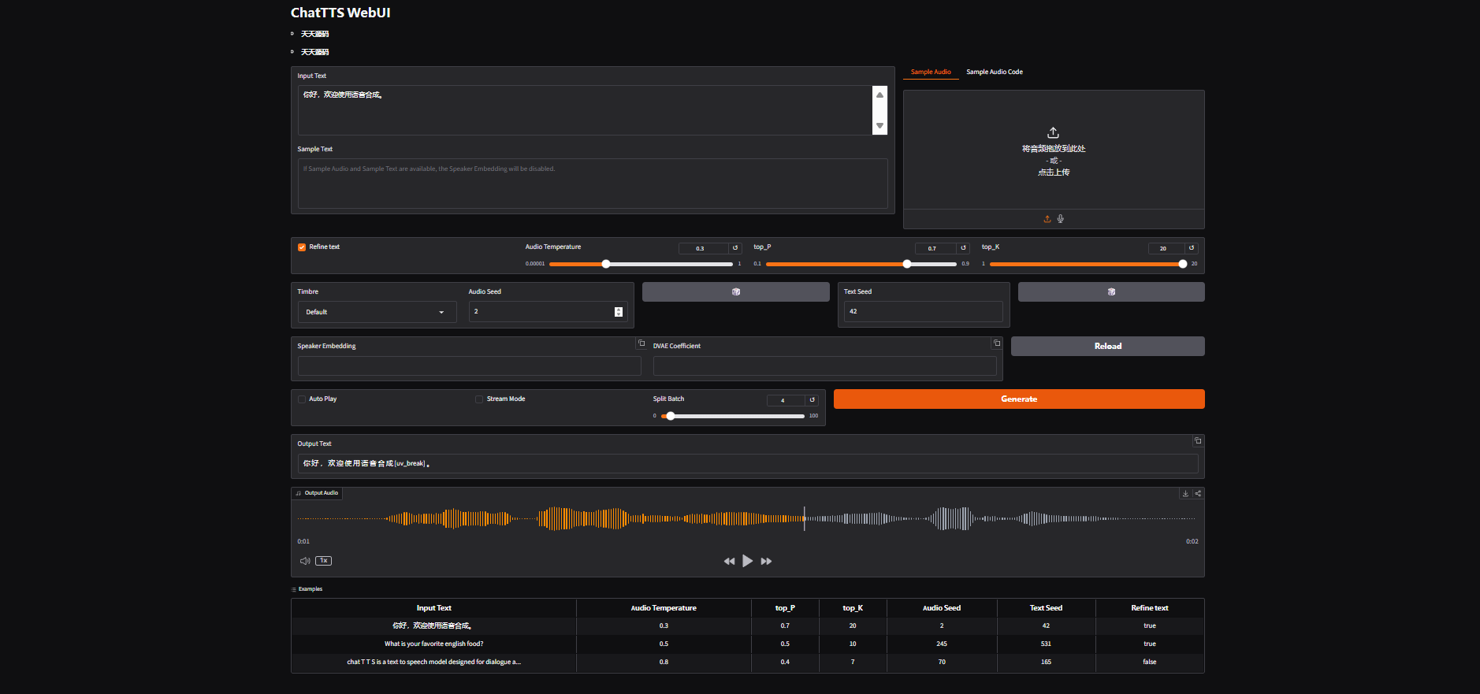This screenshot has width=1480, height=694.
Task: Toggle the Refine text checkbox
Action: click(x=302, y=247)
